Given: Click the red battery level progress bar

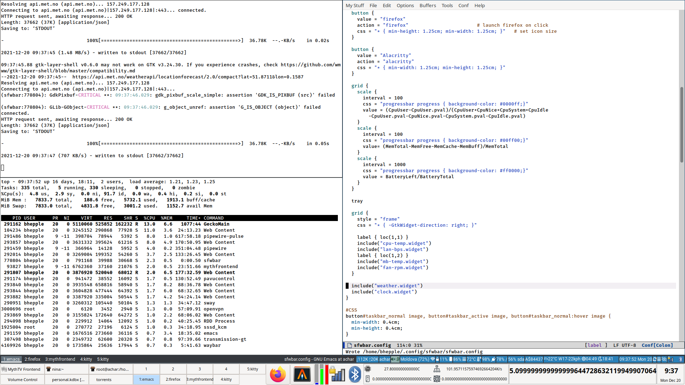Looking at the screenshot, I should [326, 374].
